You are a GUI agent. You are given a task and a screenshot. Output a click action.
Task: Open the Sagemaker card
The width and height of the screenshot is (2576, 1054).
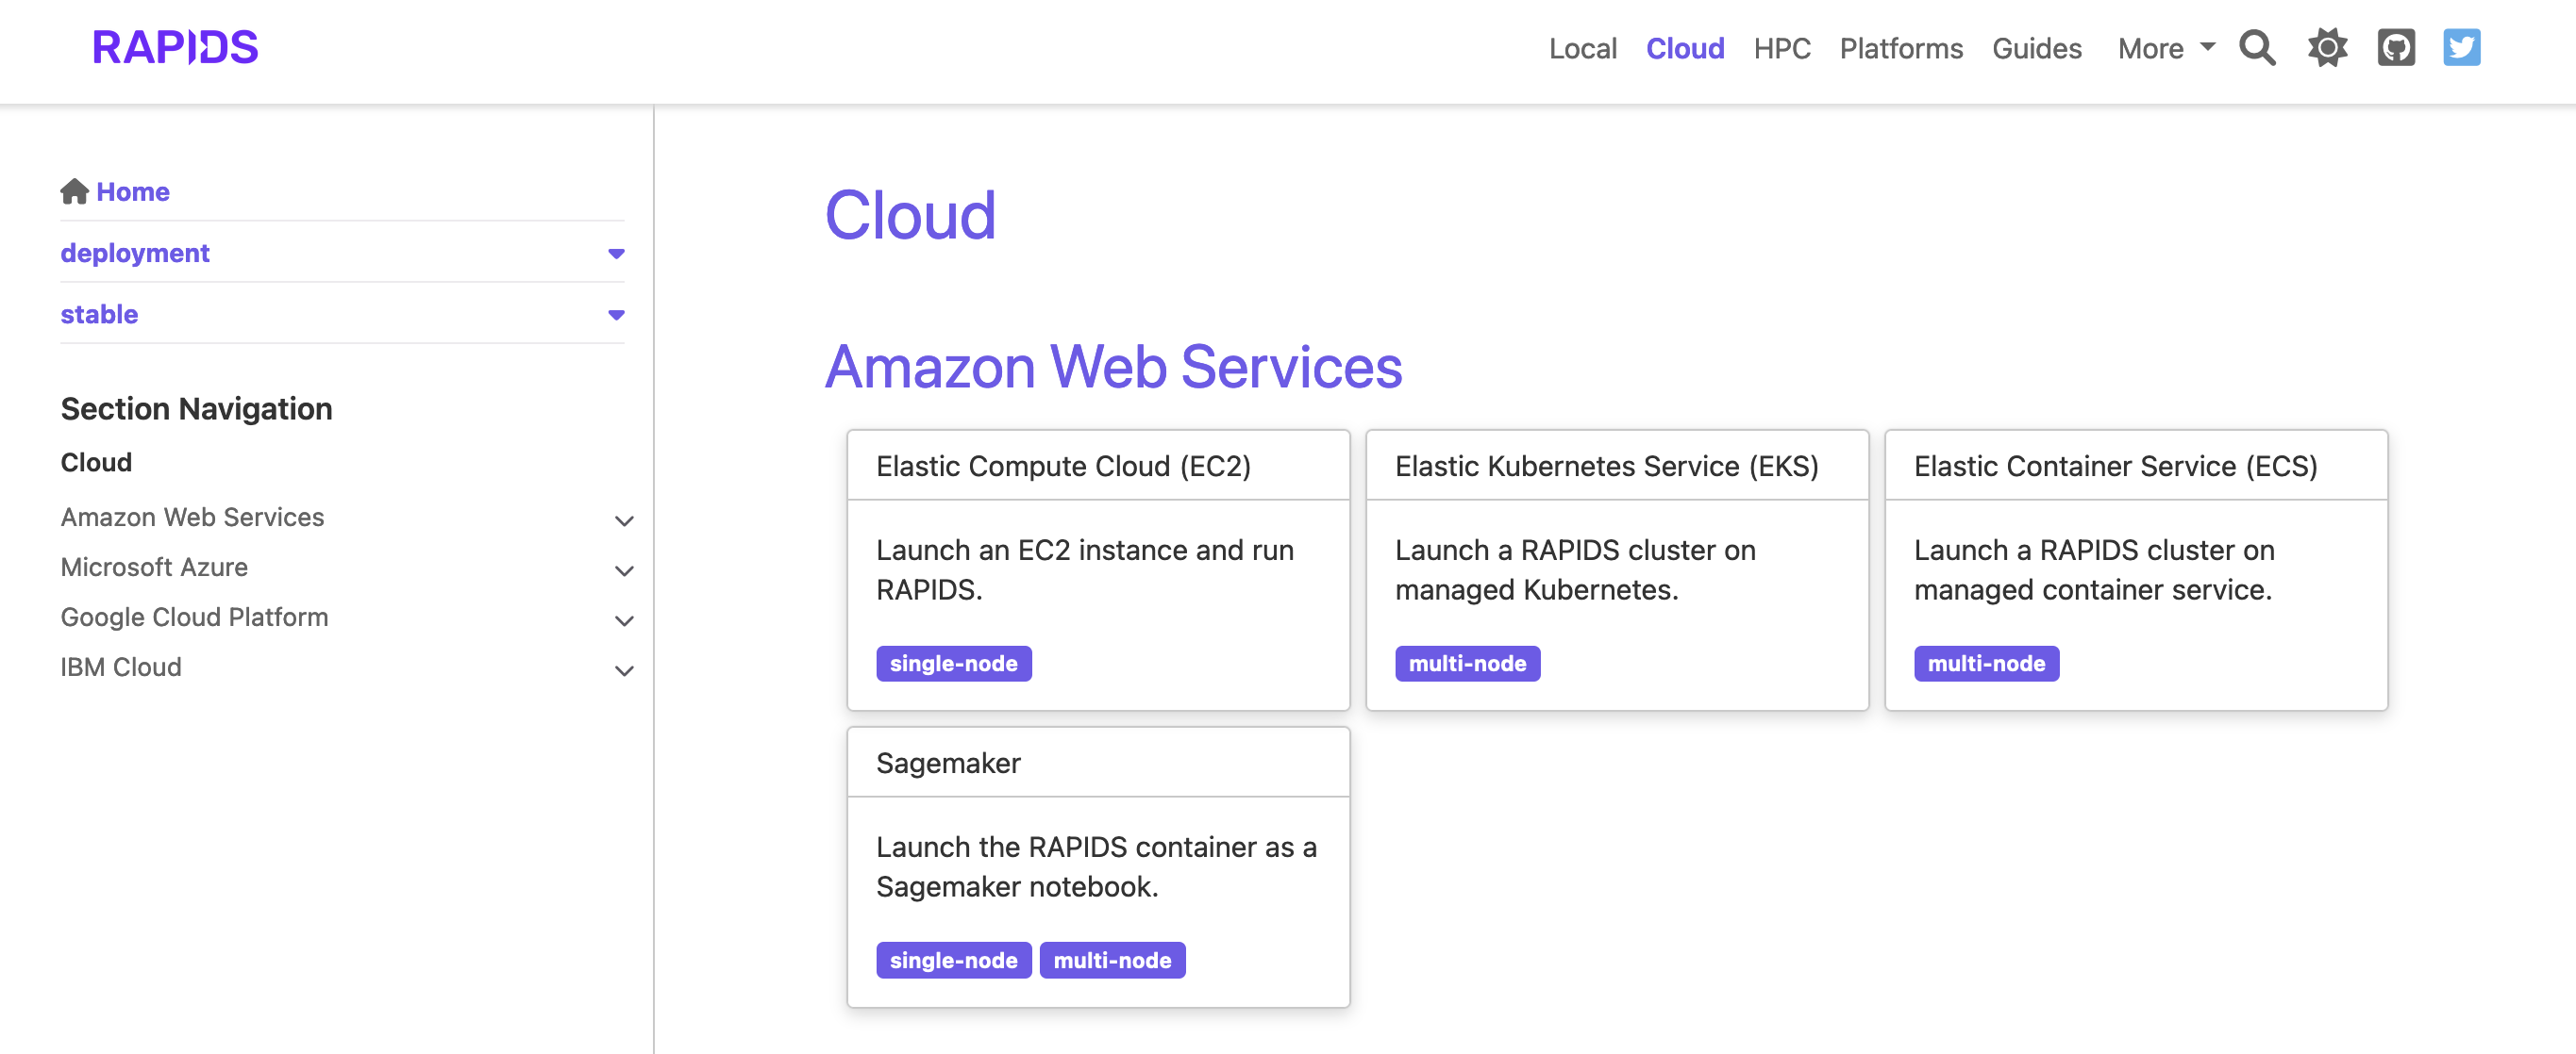pos(948,764)
